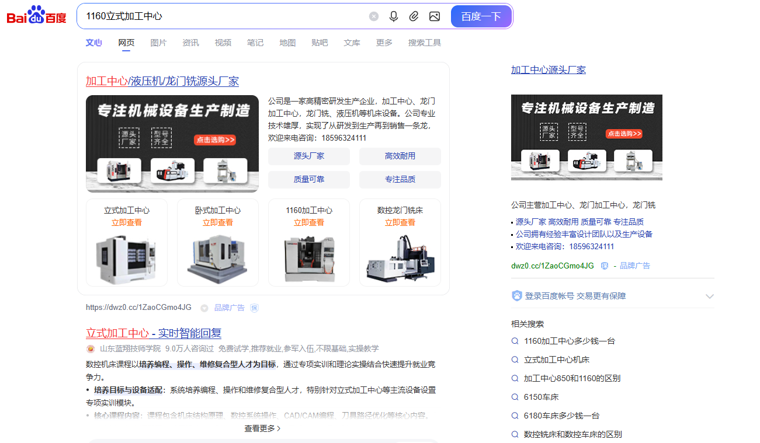The height and width of the screenshot is (443, 760).
Task: Open the https://dwz0.cc/1ZaoCGmo4JG URL under the ad
Action: point(138,308)
